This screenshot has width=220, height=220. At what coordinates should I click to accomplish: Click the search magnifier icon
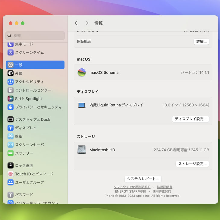tap(9, 36)
